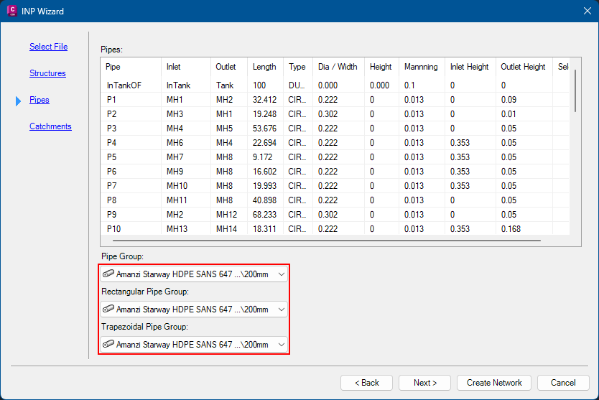Click the Inlet Height column header
The width and height of the screenshot is (599, 400).
470,67
